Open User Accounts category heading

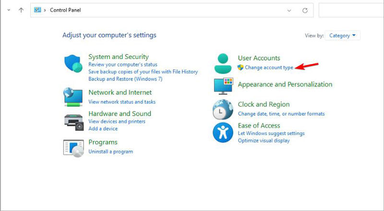259,58
